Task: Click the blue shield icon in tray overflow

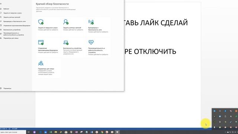Action: [x=220, y=117]
